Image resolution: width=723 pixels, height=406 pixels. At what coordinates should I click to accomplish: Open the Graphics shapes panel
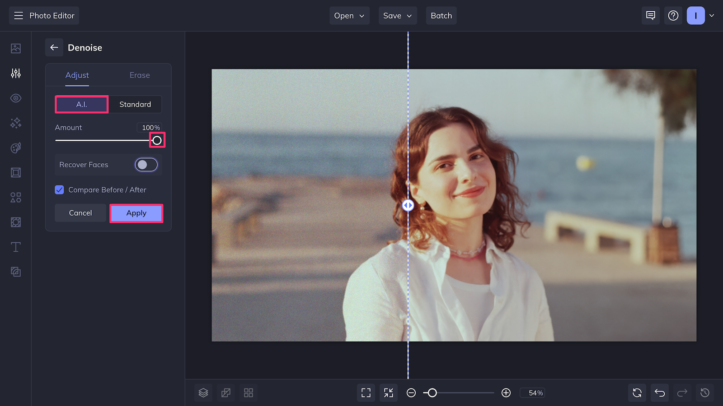[15, 197]
